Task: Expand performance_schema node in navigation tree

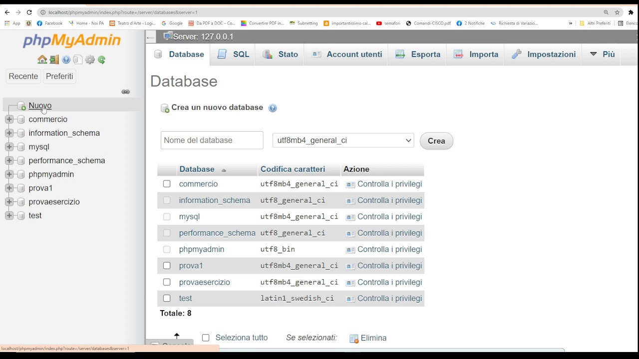Action: (x=9, y=161)
